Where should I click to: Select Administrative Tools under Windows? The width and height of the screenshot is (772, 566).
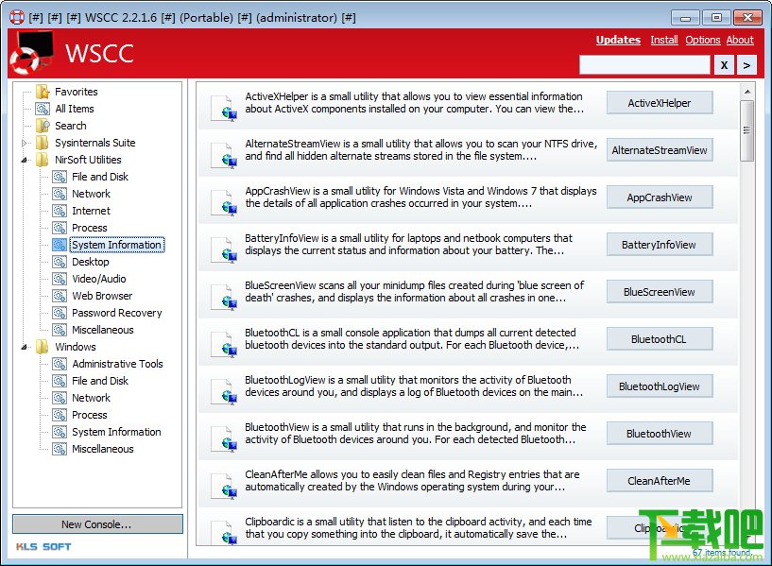tap(117, 364)
